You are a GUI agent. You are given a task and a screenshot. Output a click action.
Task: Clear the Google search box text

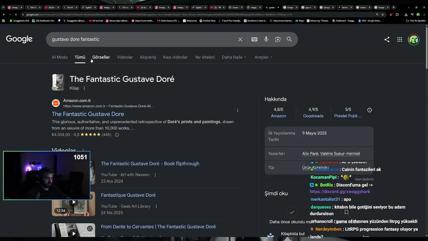[x=240, y=39]
